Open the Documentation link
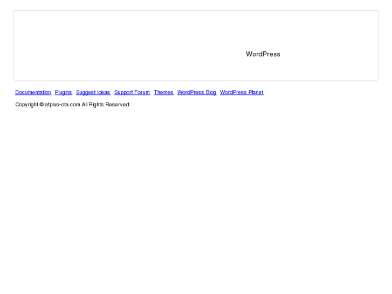This screenshot has height=294, width=392. click(33, 92)
